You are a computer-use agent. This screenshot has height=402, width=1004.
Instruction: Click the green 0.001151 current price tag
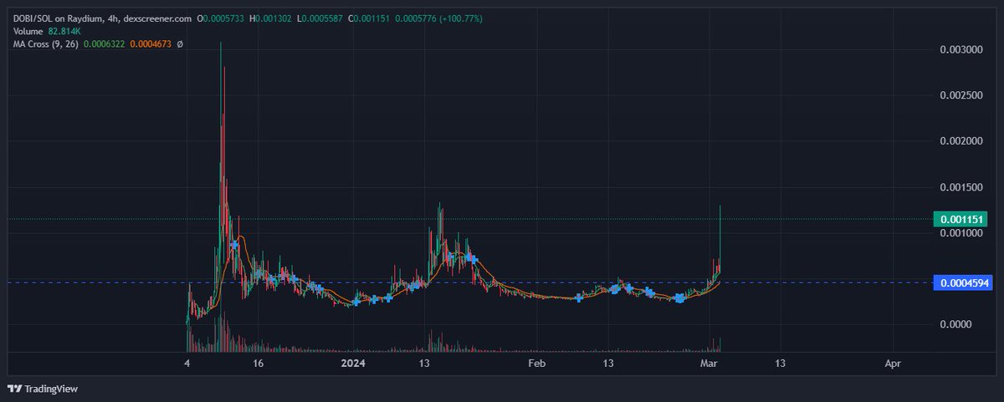point(962,219)
